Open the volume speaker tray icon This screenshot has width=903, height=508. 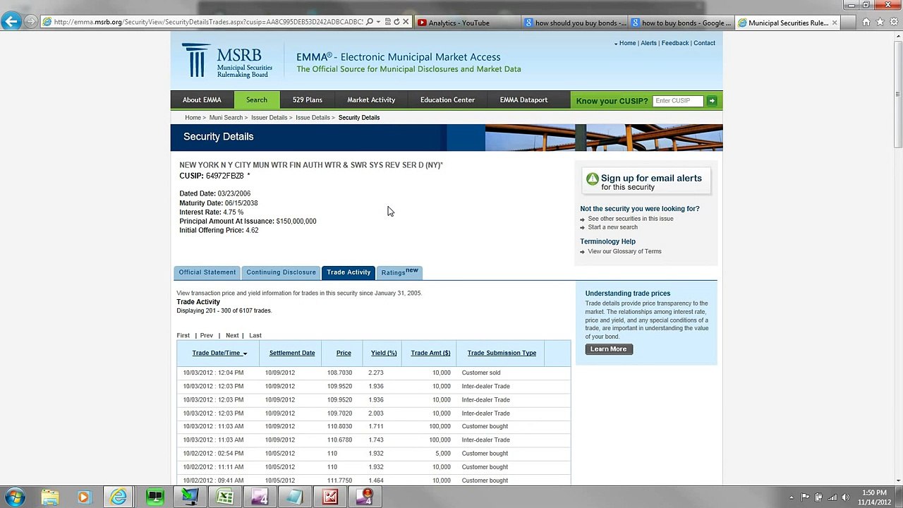click(x=845, y=497)
